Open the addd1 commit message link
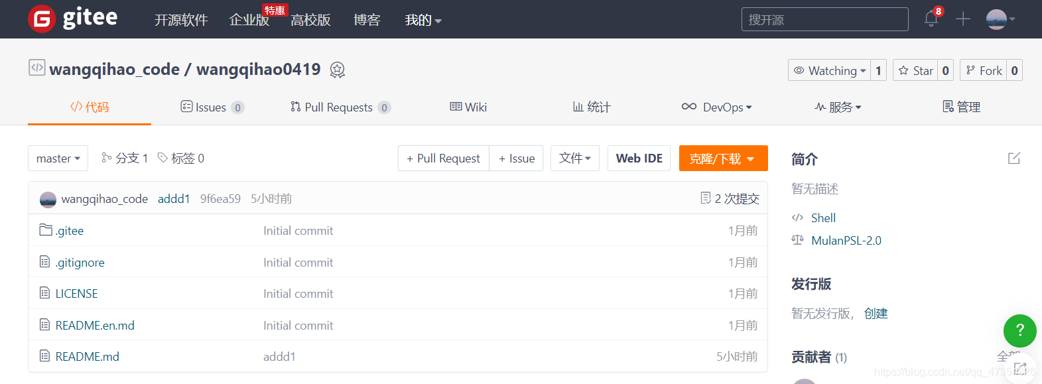Viewport: 1042px width, 384px height. coord(174,199)
